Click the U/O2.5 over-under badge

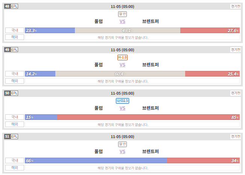[122, 101]
